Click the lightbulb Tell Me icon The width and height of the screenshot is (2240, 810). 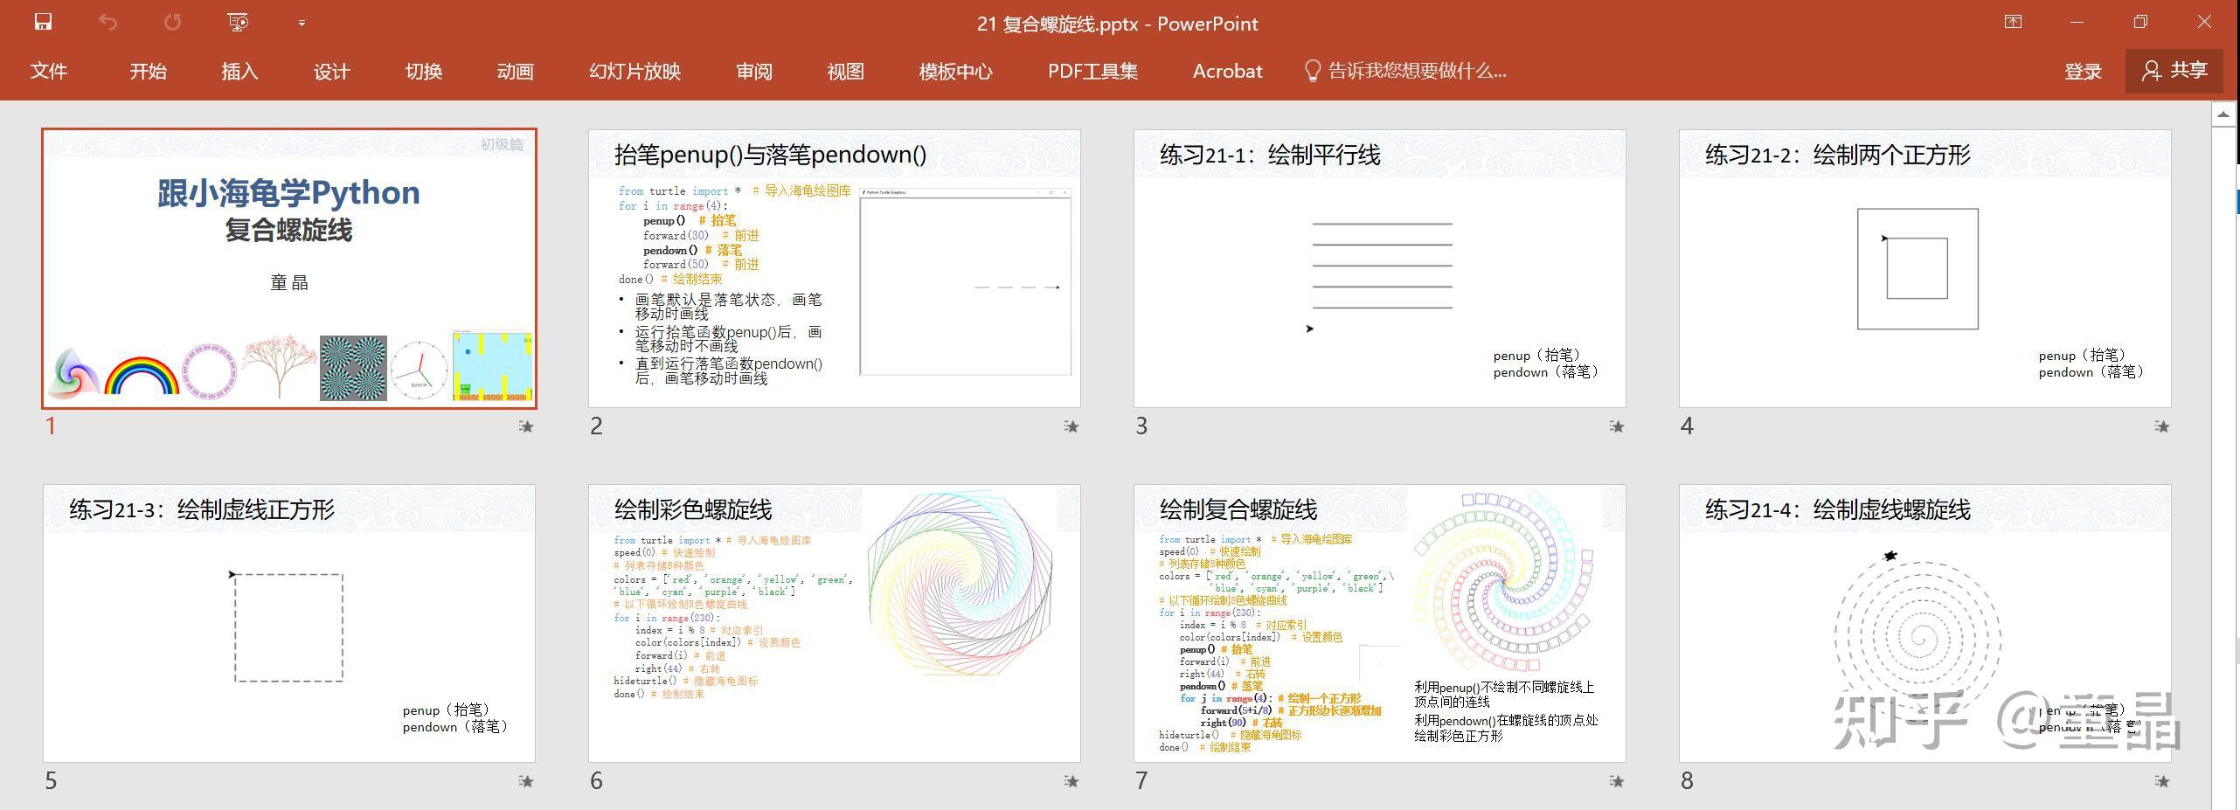(1311, 71)
